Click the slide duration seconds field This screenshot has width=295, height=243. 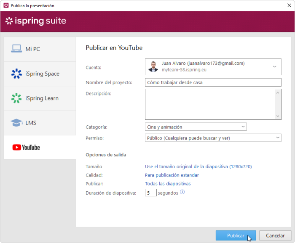click(150, 193)
